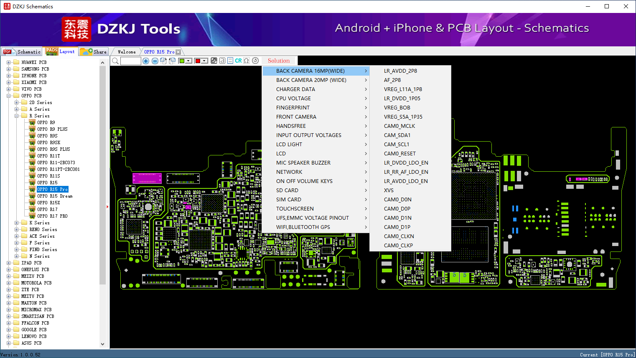Toggle the letter 'a' text icon
The width and height of the screenshot is (636, 358).
coord(222,61)
